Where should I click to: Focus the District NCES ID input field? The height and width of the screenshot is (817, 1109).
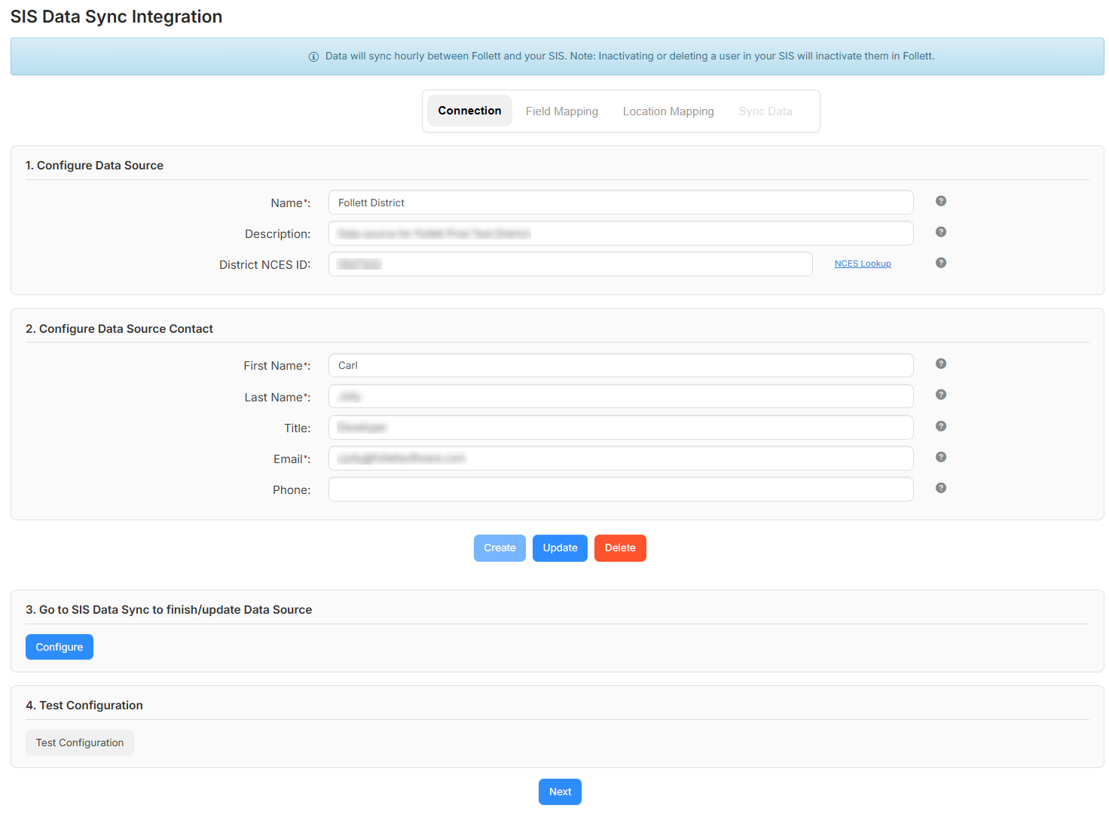tap(570, 264)
